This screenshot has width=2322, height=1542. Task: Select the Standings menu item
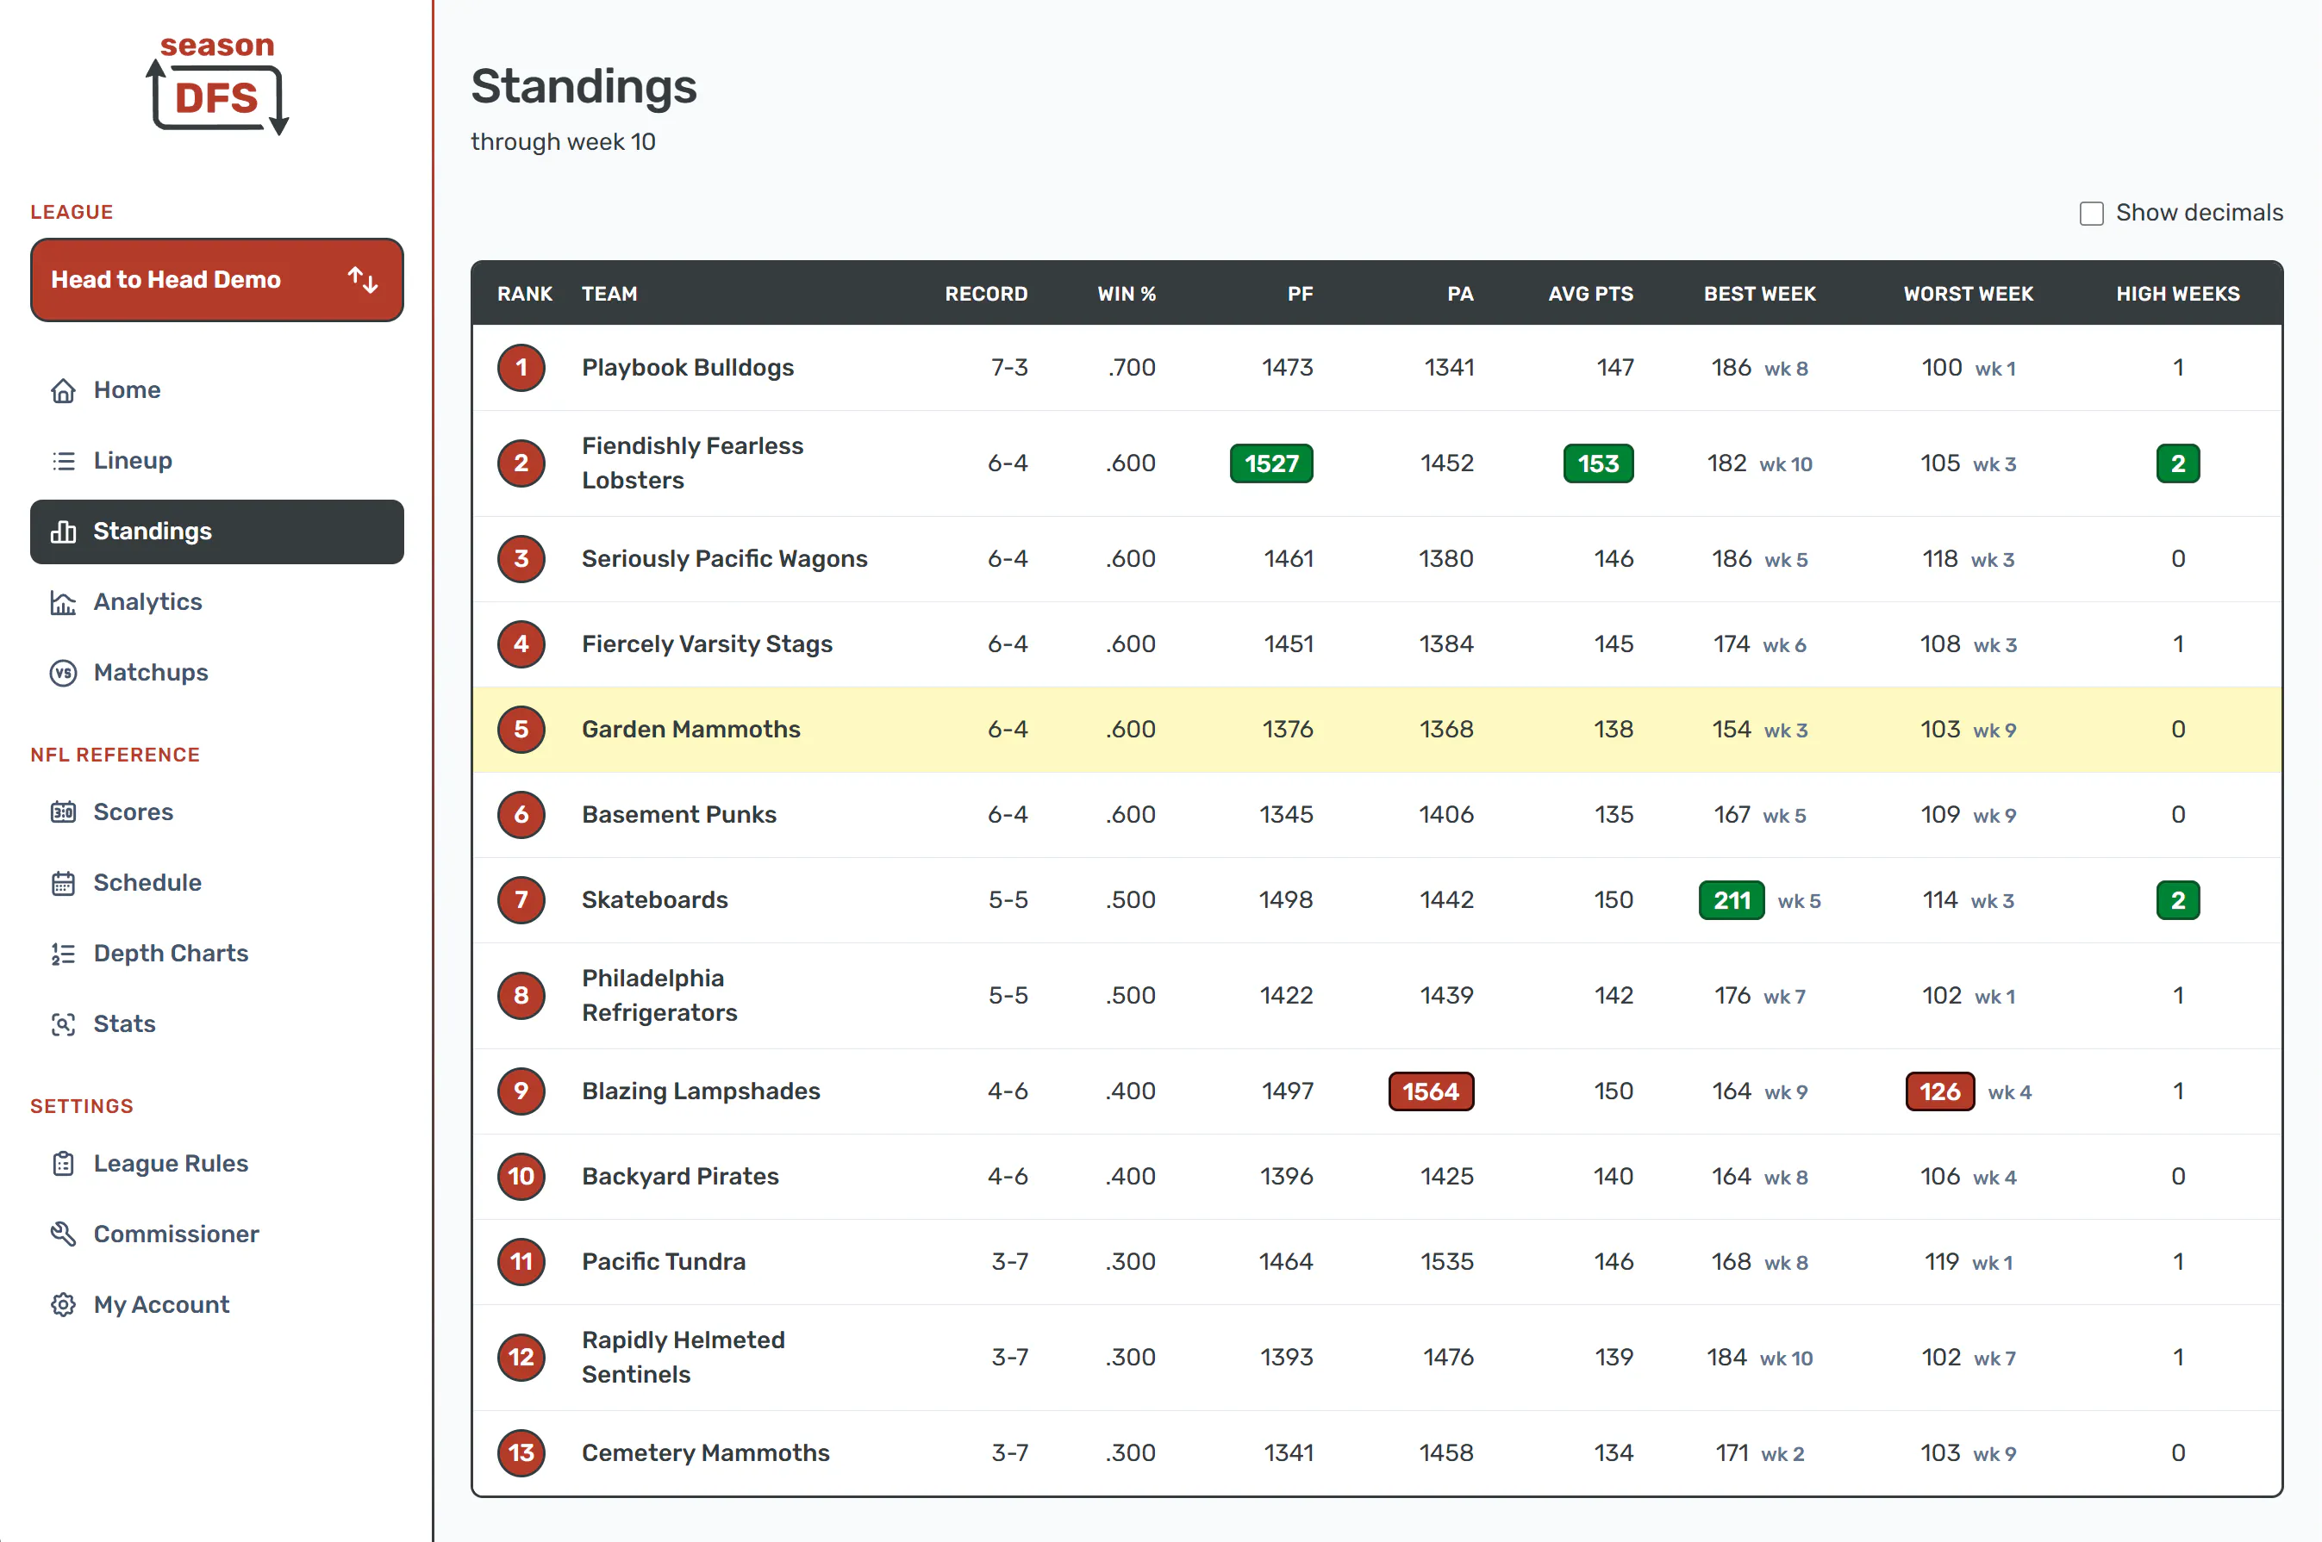[216, 532]
